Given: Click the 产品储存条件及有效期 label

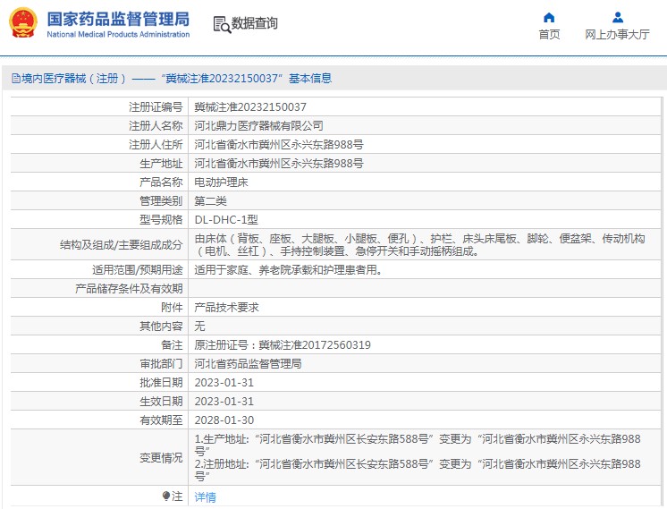Looking at the screenshot, I should (x=129, y=289).
